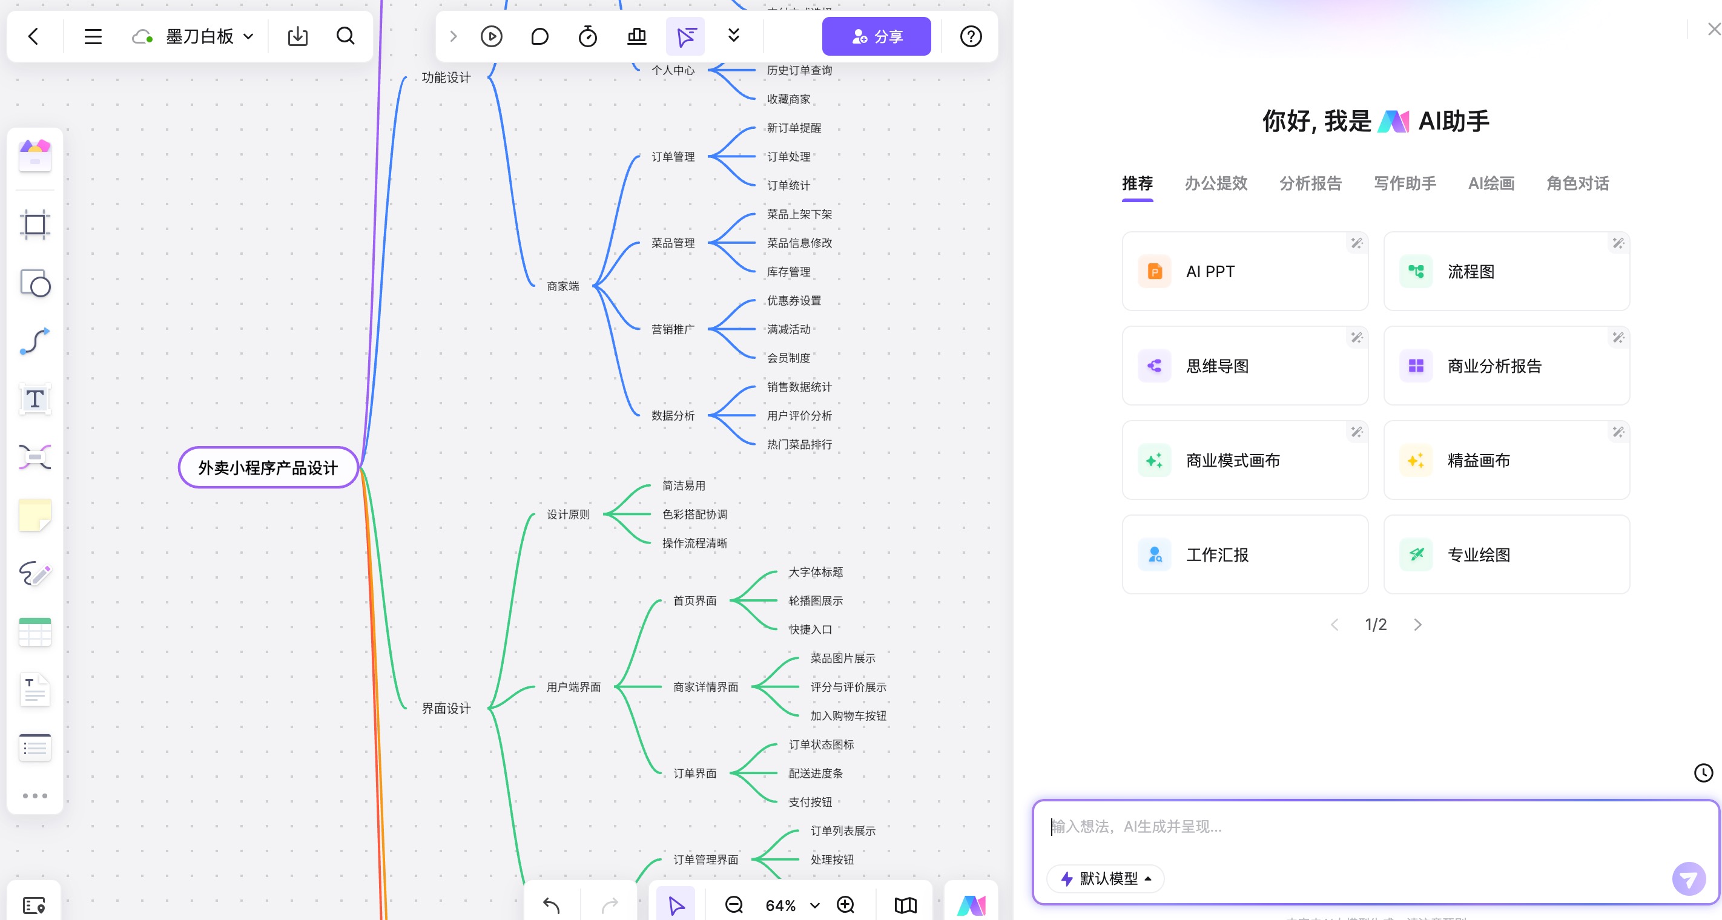Screen dimensions: 1722x920
Task: Select the yellow sticky note tool
Action: point(35,515)
